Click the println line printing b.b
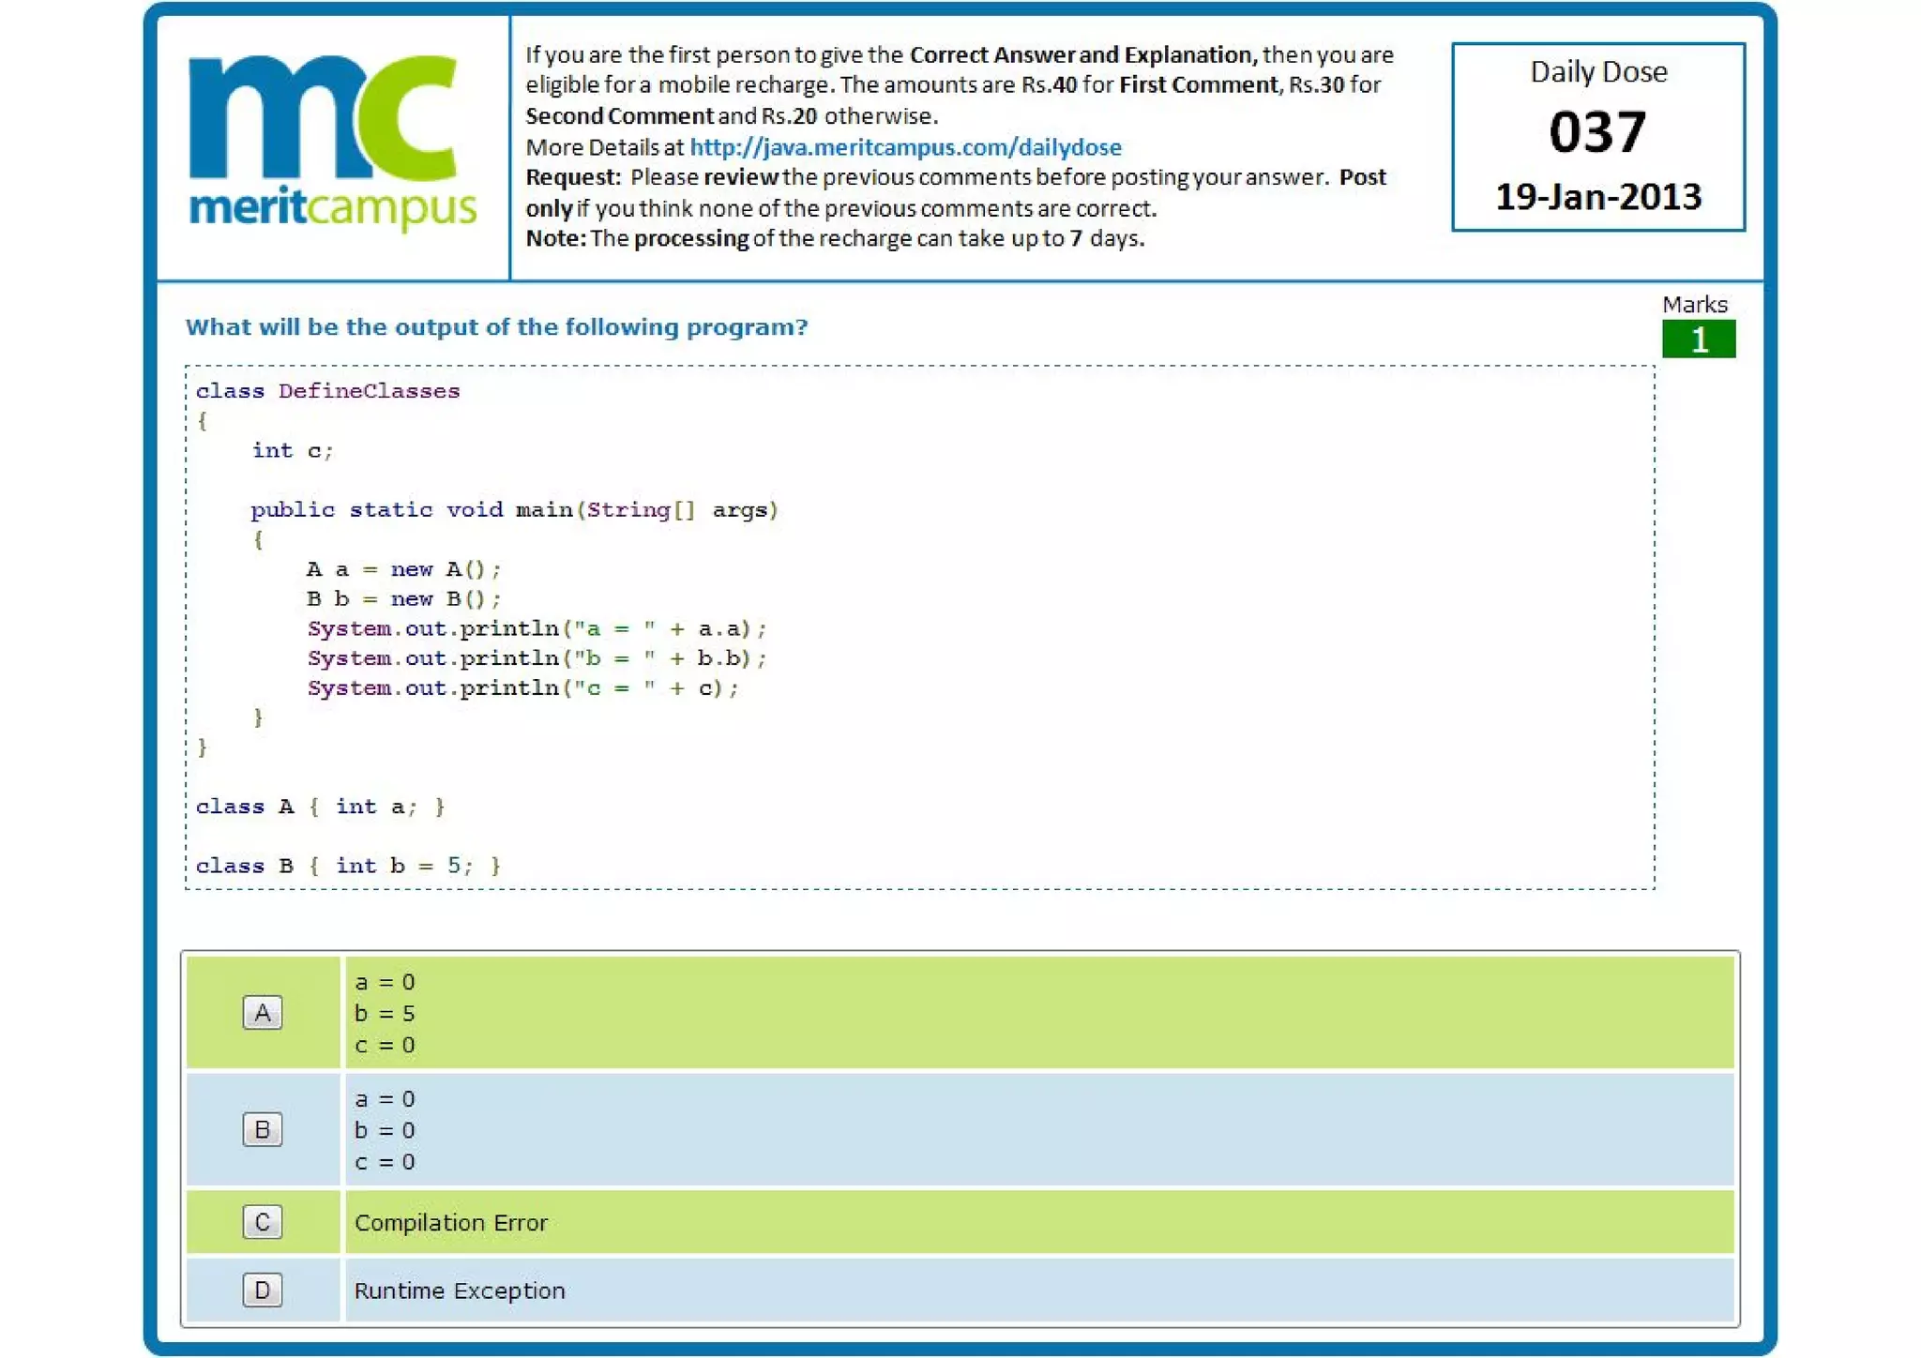This screenshot has height=1358, width=1921. [537, 658]
